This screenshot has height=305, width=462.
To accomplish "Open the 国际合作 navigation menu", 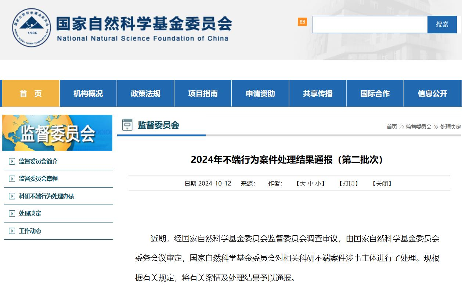I will pyautogui.click(x=375, y=93).
